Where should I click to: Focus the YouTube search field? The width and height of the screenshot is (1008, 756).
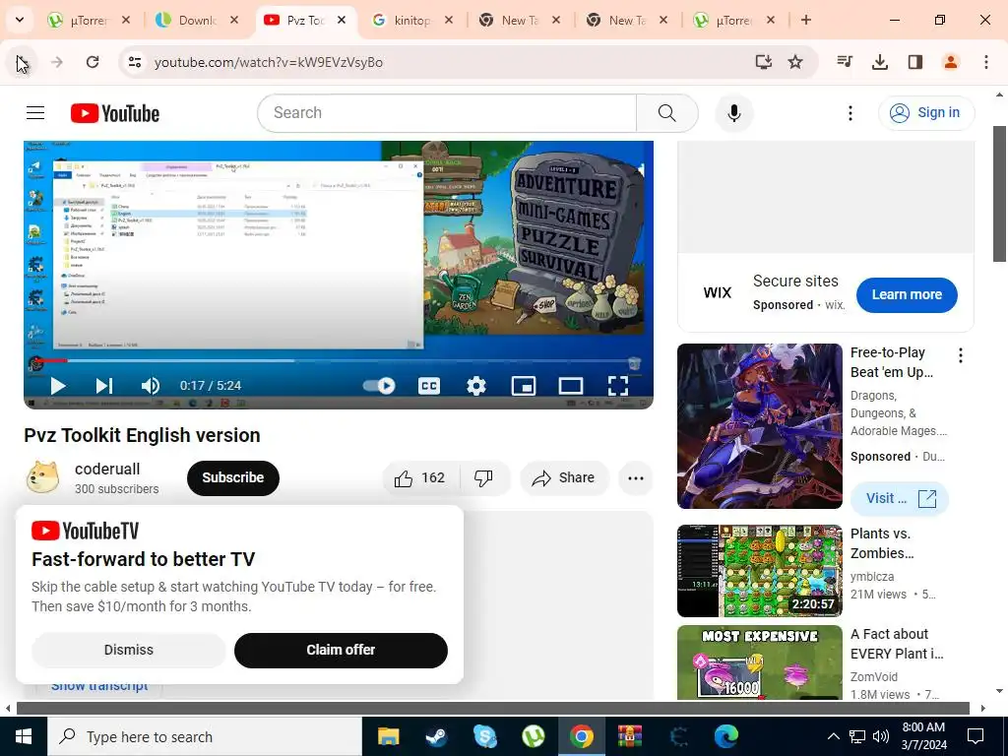[x=447, y=113]
